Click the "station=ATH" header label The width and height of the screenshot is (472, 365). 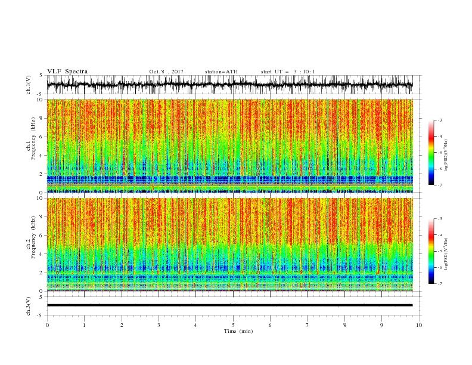coord(221,72)
